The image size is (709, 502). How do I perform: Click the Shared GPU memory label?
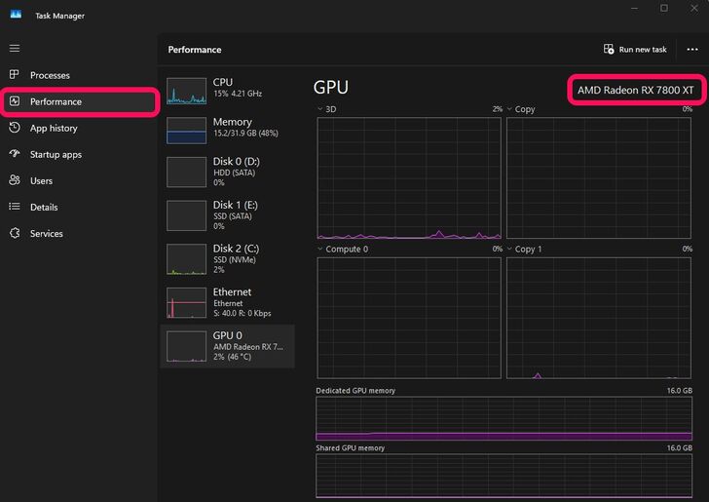(350, 447)
